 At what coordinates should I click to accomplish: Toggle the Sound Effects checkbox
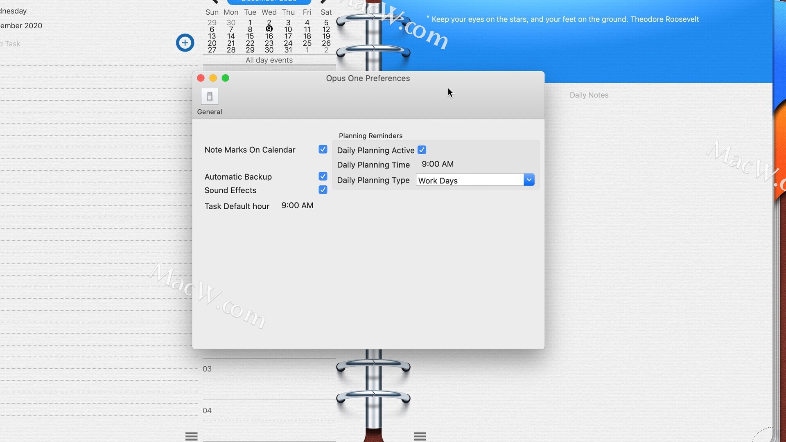click(x=323, y=190)
